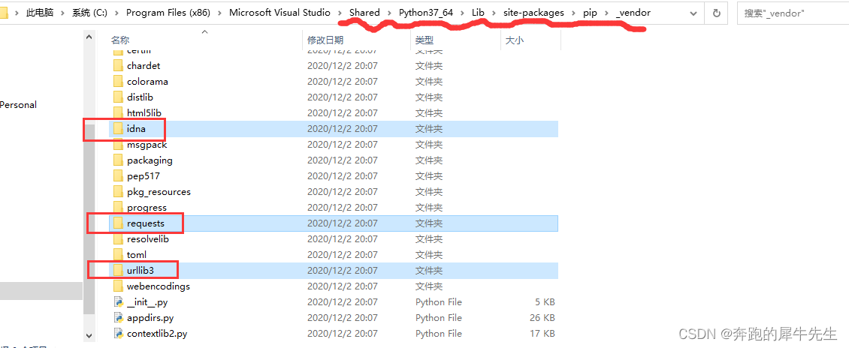Expand chevron after pip breadcrumb
The width and height of the screenshot is (849, 348).
click(x=606, y=13)
